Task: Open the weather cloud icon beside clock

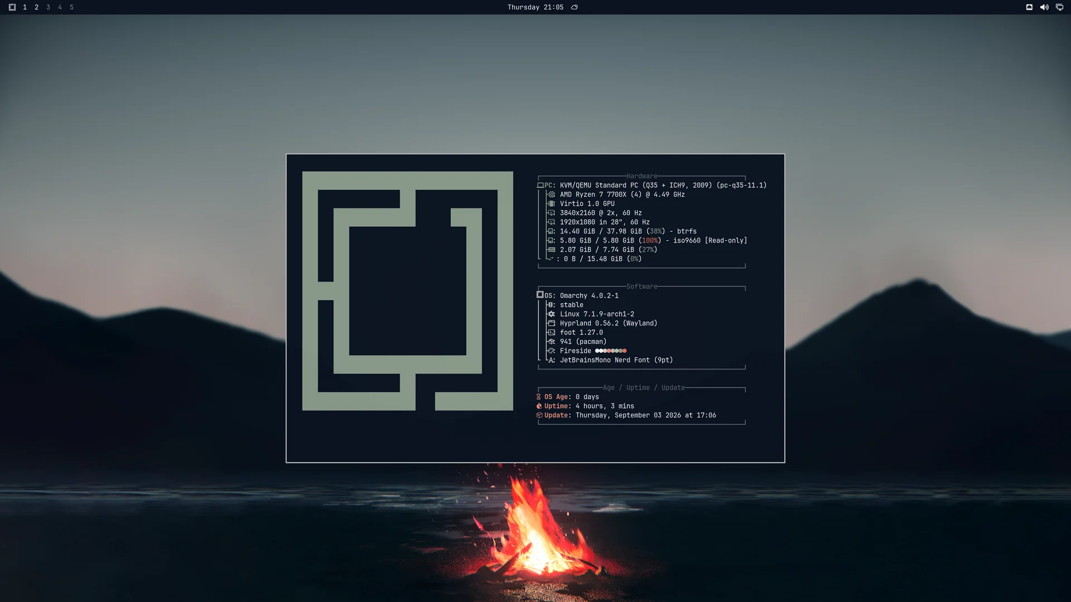Action: (x=575, y=7)
